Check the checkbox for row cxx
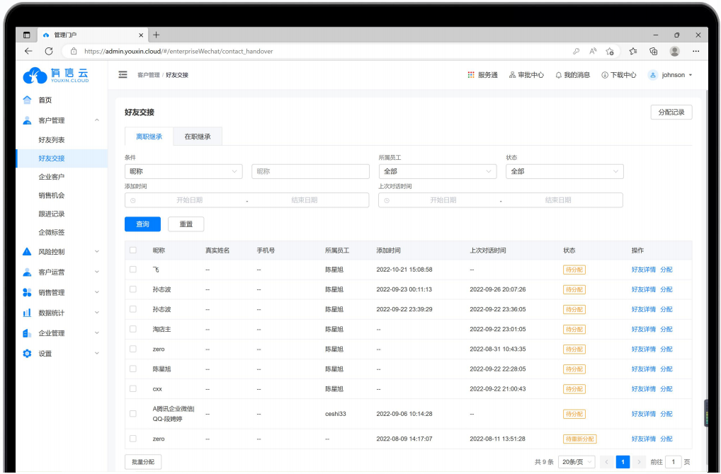Screen dimensions: 721x474 pos(133,388)
